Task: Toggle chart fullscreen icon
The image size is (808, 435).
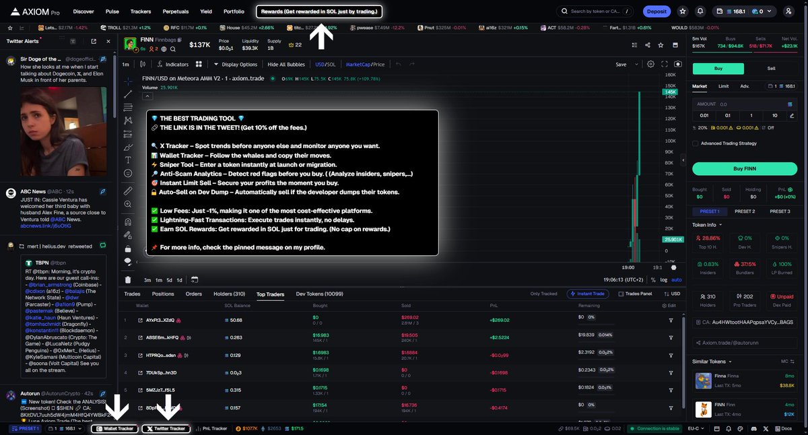Action: (x=664, y=64)
